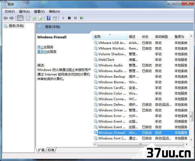Open the 查看(V) menu
Screen dimensions: 195x161
pos(39,12)
